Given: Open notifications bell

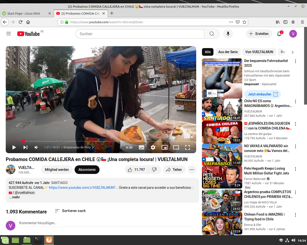Looking at the screenshot, I should coord(279,34).
